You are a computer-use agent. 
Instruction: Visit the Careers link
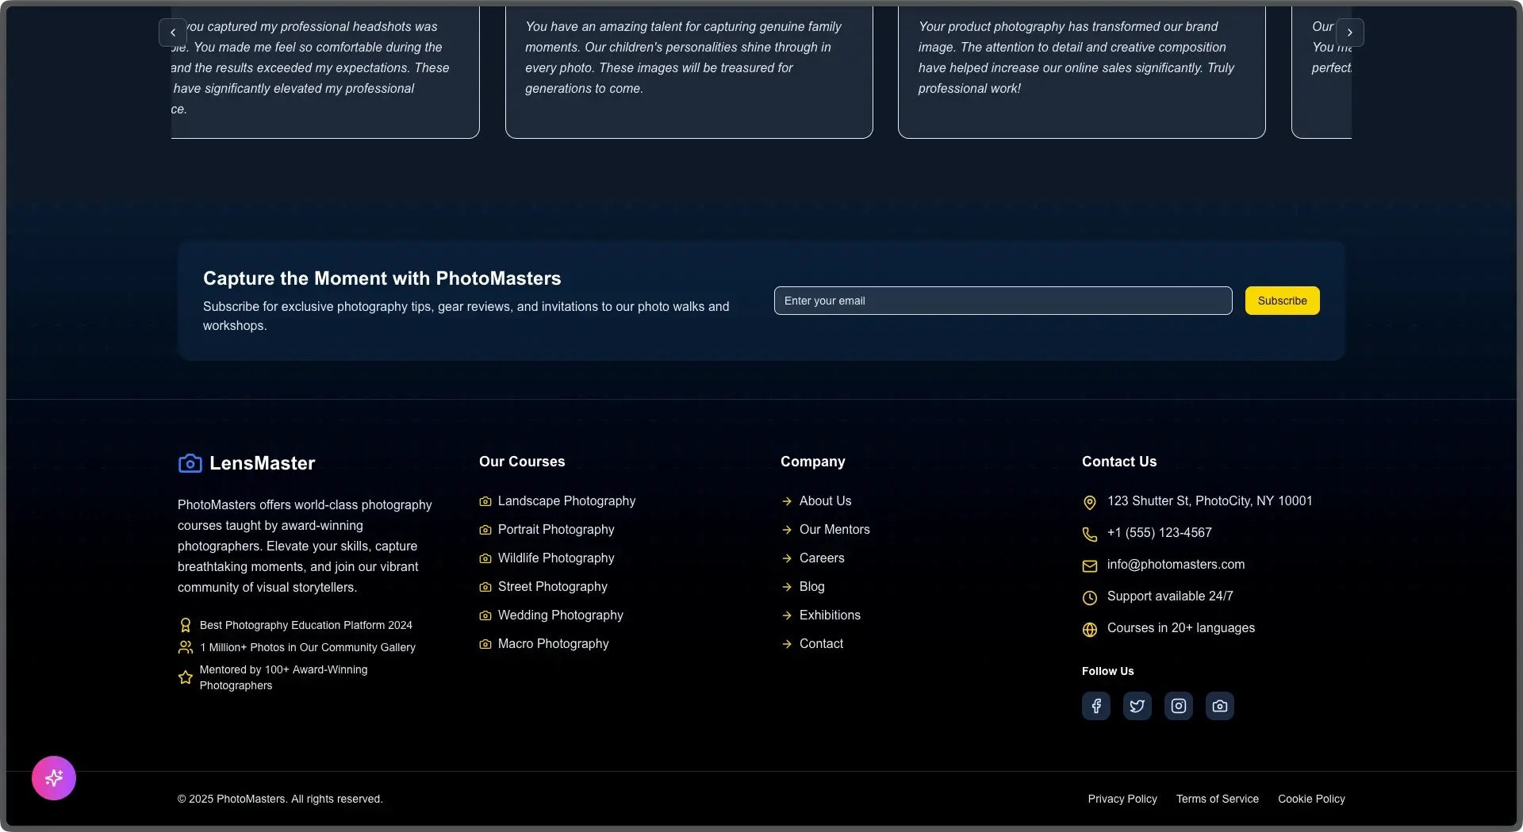[822, 558]
